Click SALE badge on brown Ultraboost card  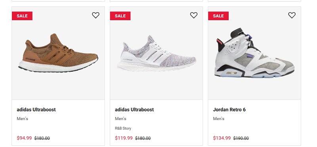click(22, 16)
